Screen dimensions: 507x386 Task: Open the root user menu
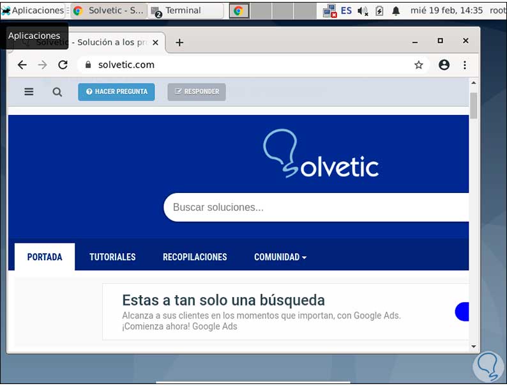click(x=497, y=11)
